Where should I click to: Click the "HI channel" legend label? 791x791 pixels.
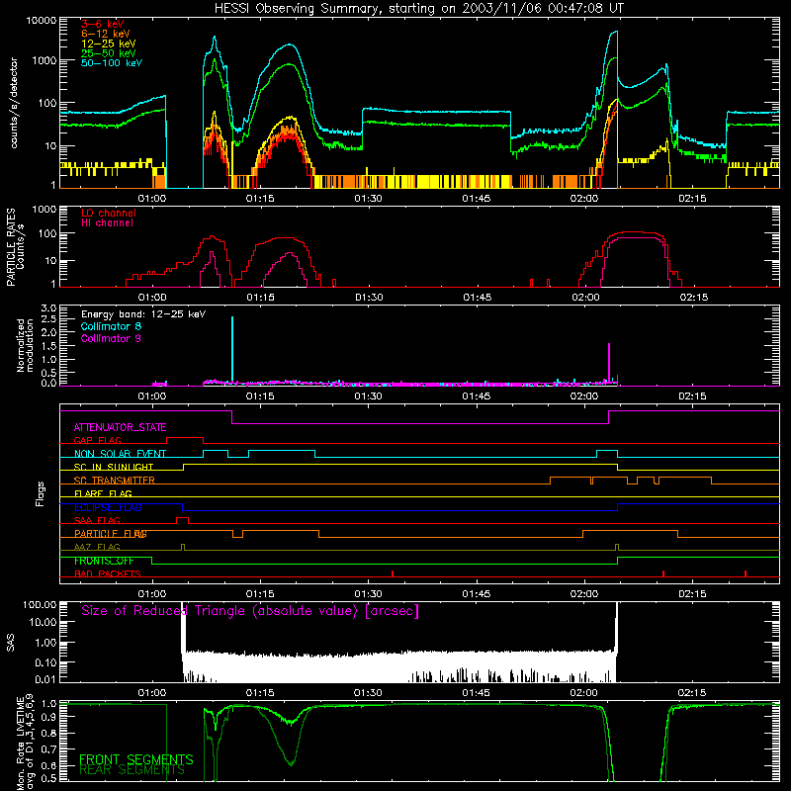point(108,223)
